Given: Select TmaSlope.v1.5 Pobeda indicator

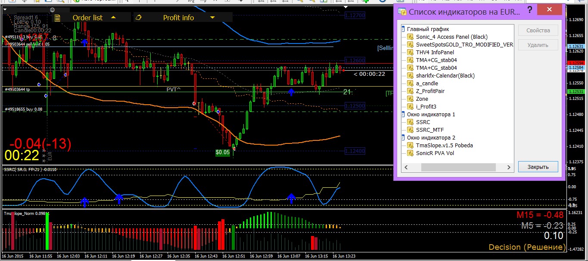Looking at the screenshot, I should (444, 146).
